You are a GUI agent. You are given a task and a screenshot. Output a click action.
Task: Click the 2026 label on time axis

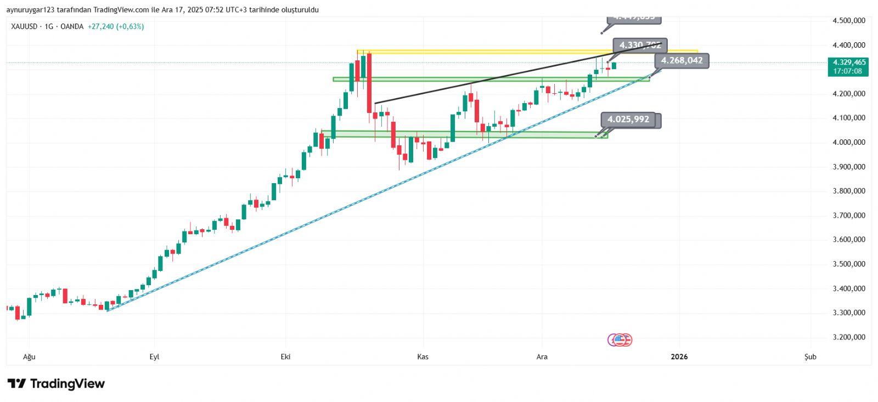coord(679,356)
